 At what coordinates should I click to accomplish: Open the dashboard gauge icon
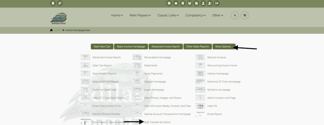click(x=169, y=3)
